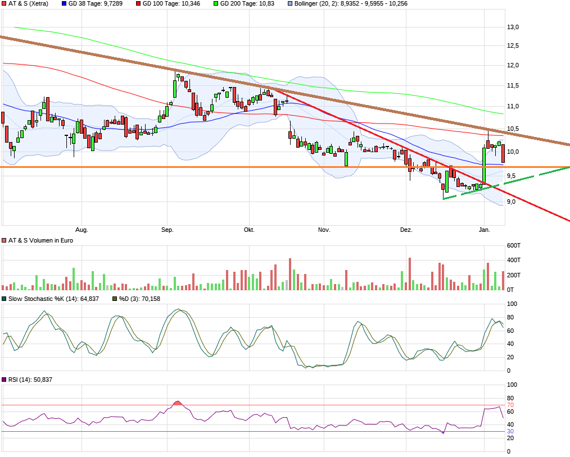Click the 11,0 price axis label
Screen dimensions: 570x457
point(513,106)
